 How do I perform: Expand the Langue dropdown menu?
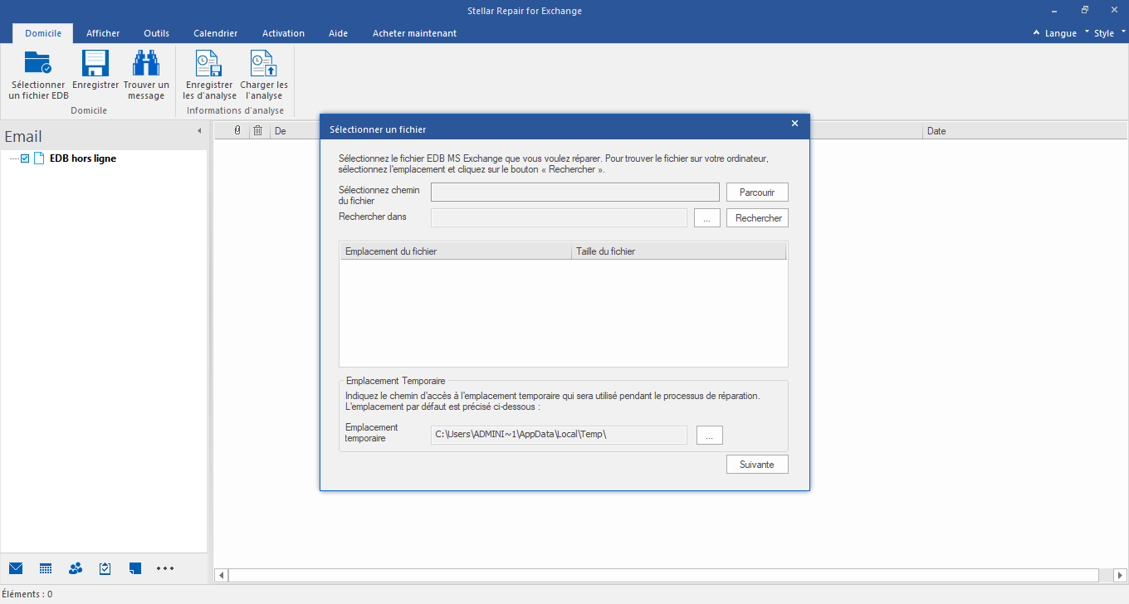(1060, 33)
